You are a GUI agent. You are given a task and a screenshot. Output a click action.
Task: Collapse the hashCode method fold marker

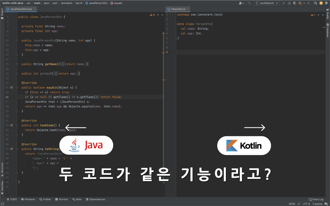17,125
